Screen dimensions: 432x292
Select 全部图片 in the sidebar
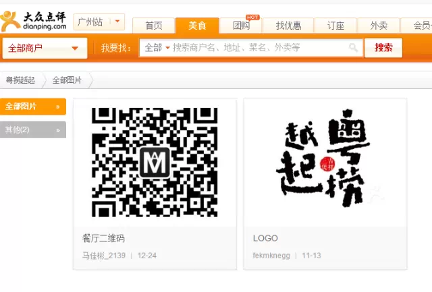click(33, 107)
